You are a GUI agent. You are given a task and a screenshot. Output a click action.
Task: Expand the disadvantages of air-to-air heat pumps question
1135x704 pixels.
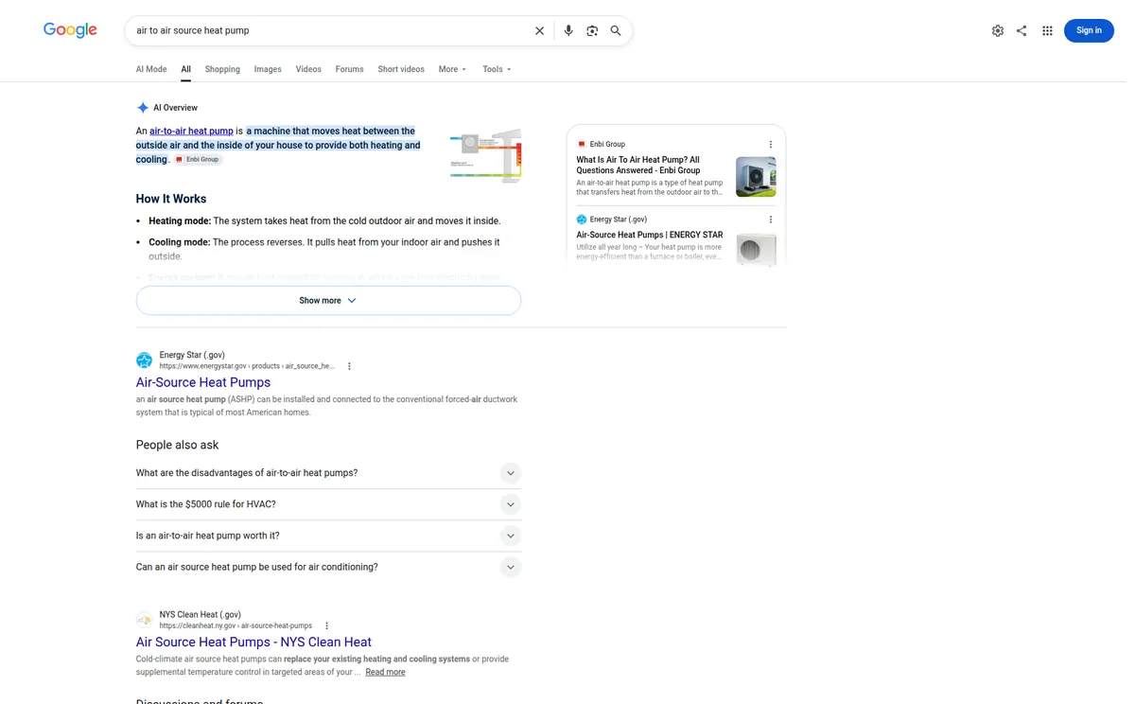pos(328,473)
